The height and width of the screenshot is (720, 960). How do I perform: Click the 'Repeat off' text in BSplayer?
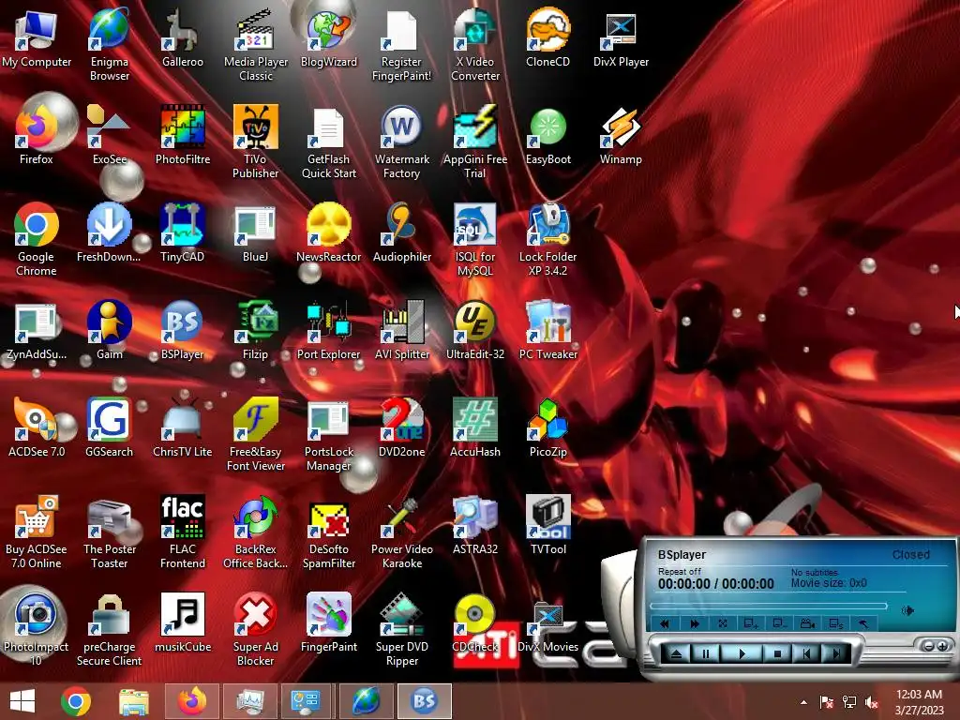(680, 571)
